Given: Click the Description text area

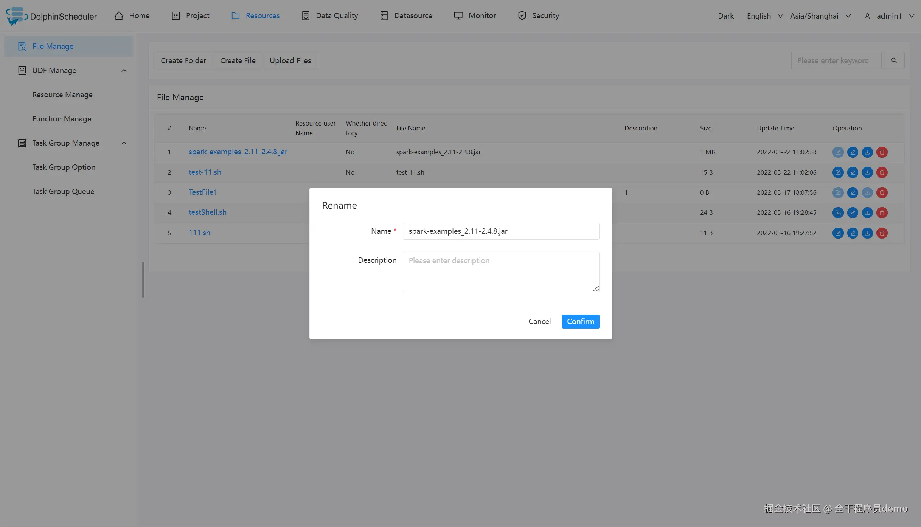Looking at the screenshot, I should pos(500,272).
